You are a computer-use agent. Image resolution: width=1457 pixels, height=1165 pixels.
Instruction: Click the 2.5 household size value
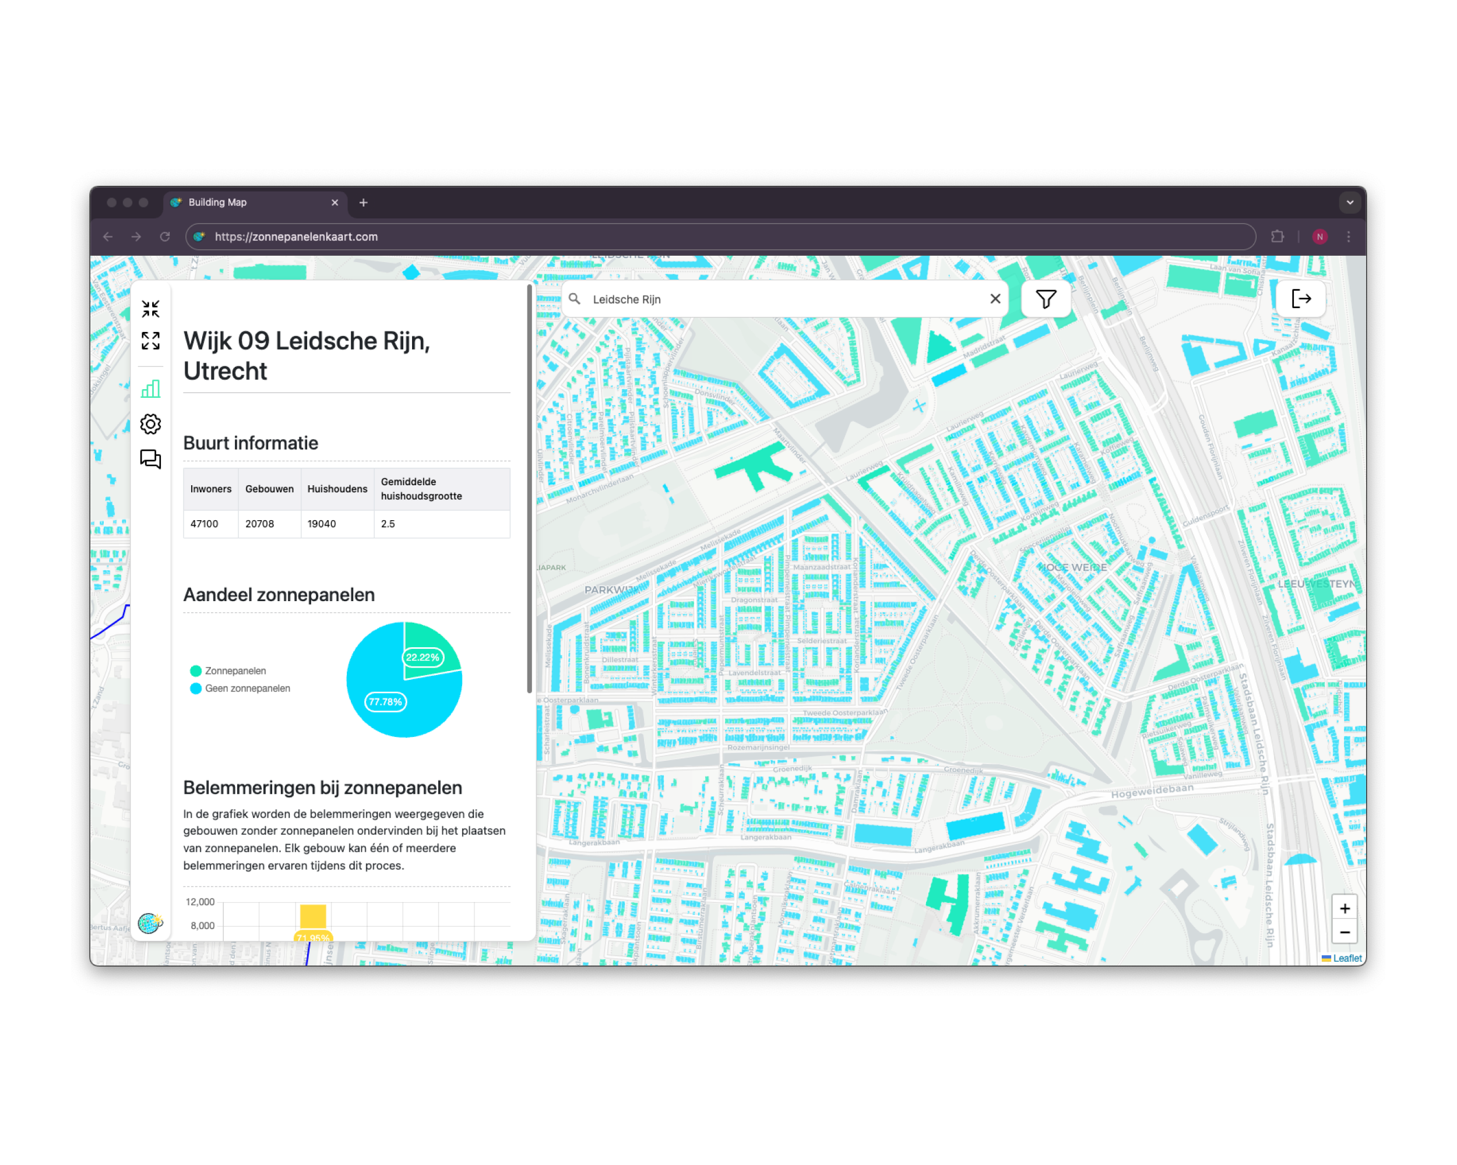(x=388, y=524)
